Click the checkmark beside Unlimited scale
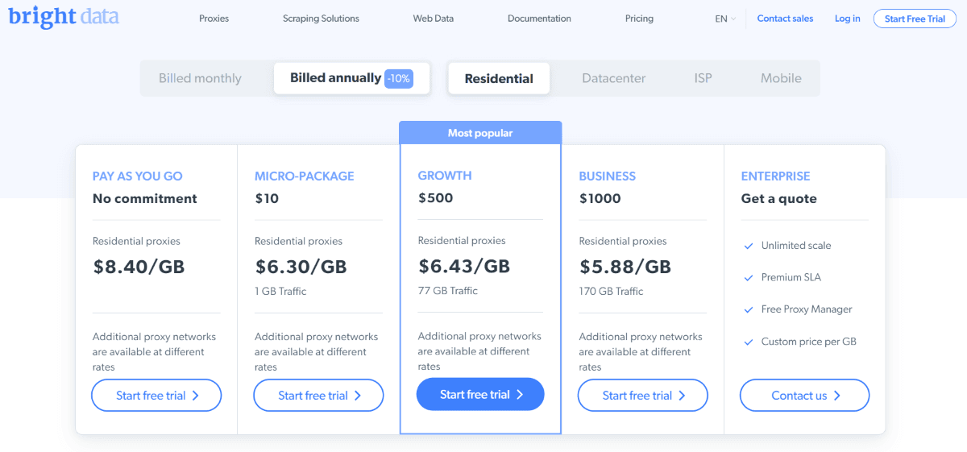Screen dimensions: 967x452 tap(749, 246)
